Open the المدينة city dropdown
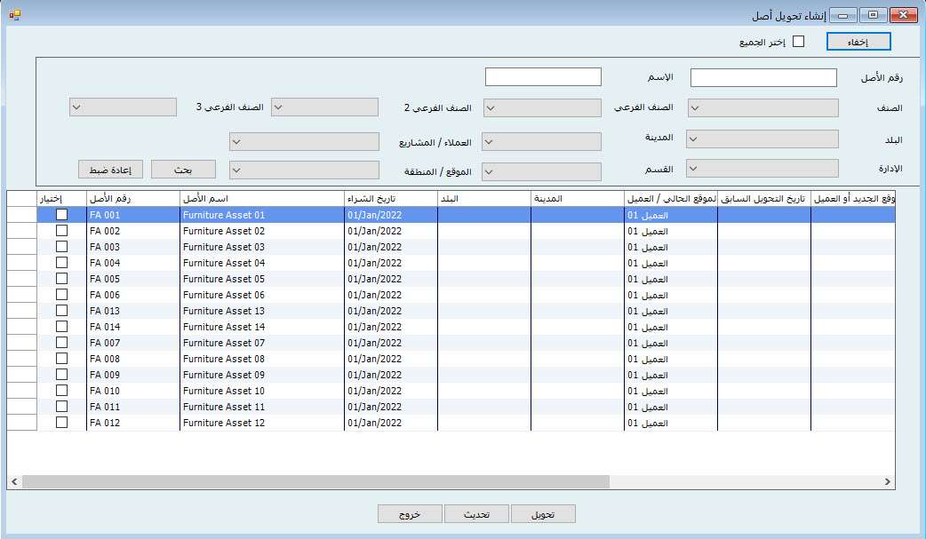The width and height of the screenshot is (926, 539). [x=541, y=142]
